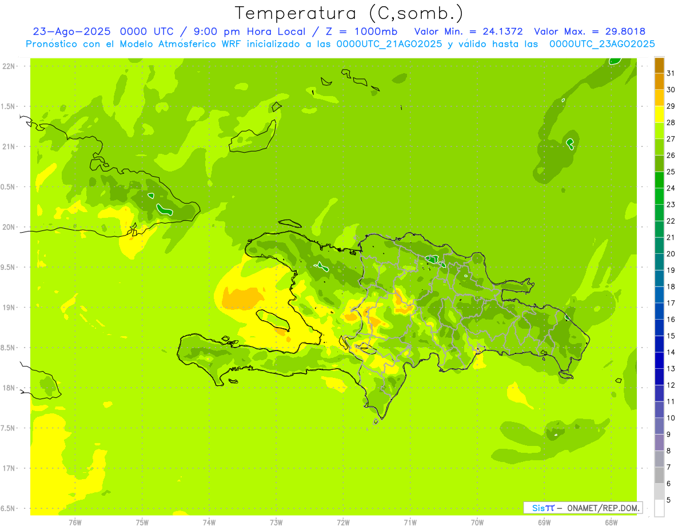This screenshot has width=686, height=530.
Task: Click the '71W' longitude label
Action: (410, 523)
